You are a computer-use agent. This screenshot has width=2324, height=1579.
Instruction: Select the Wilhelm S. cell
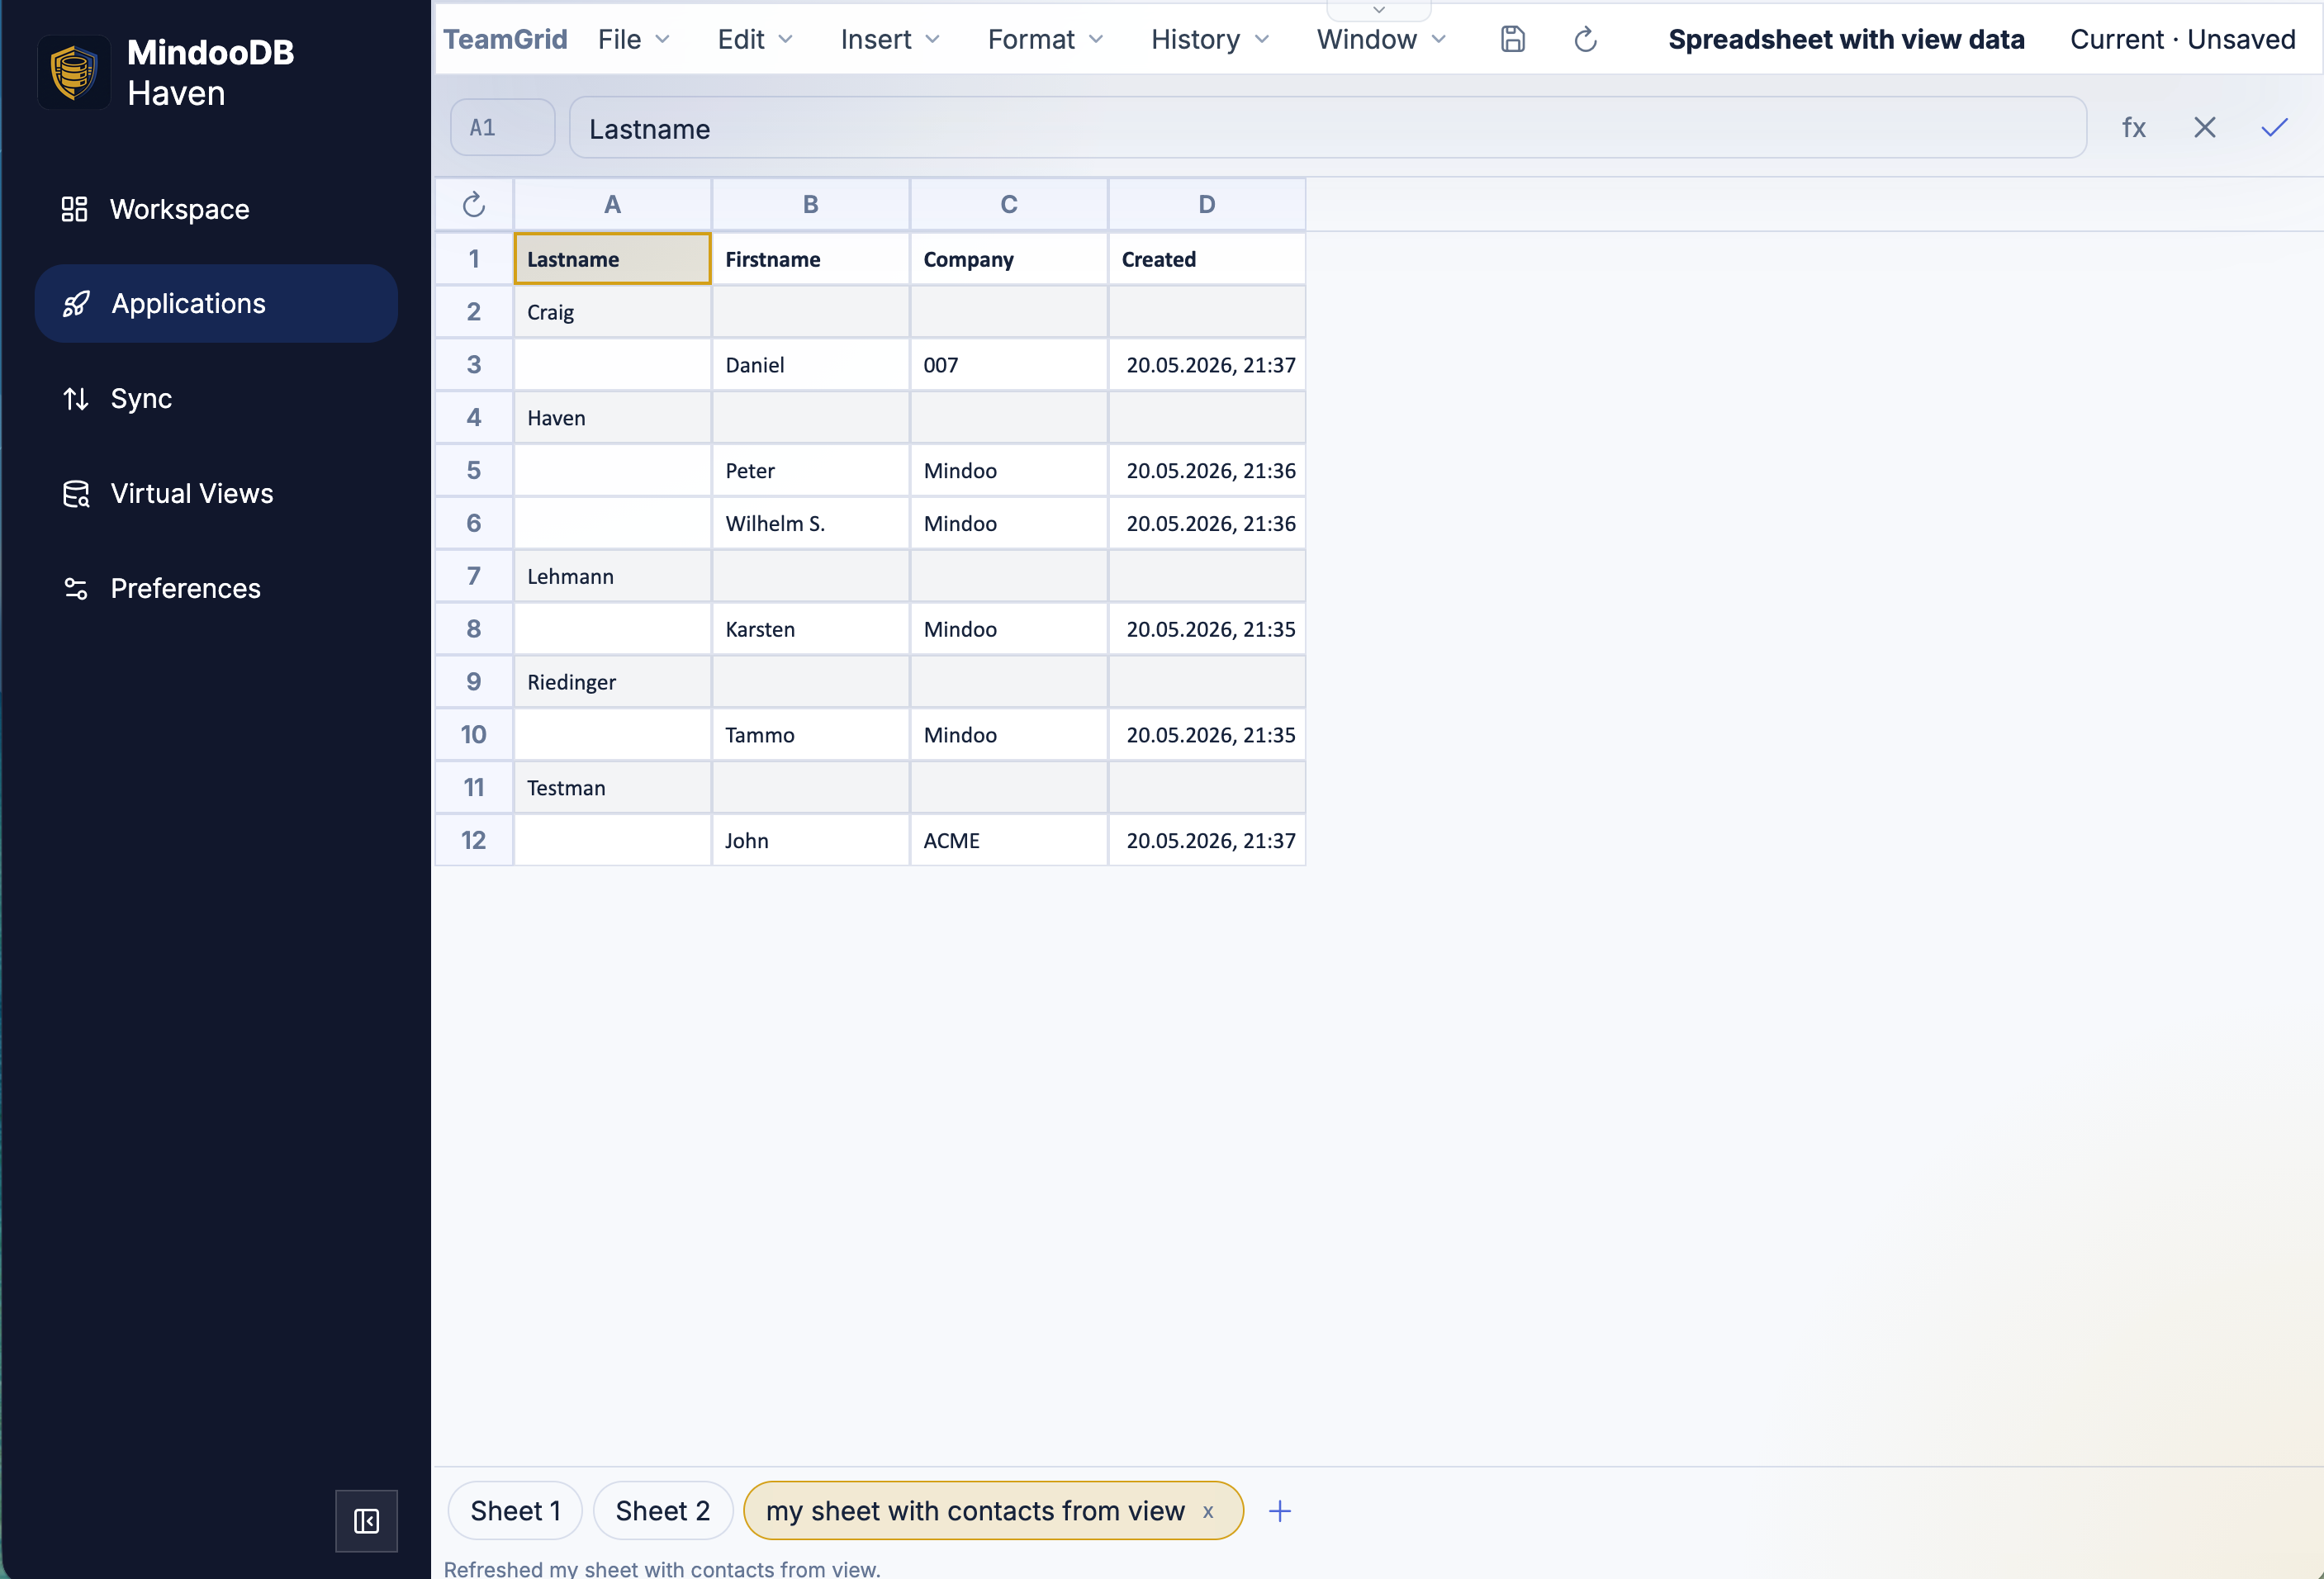811,524
